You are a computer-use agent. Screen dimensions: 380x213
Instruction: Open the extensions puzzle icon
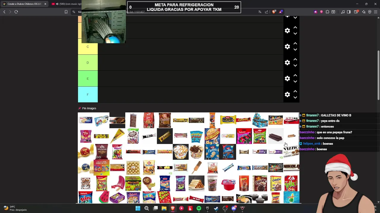click(327, 12)
